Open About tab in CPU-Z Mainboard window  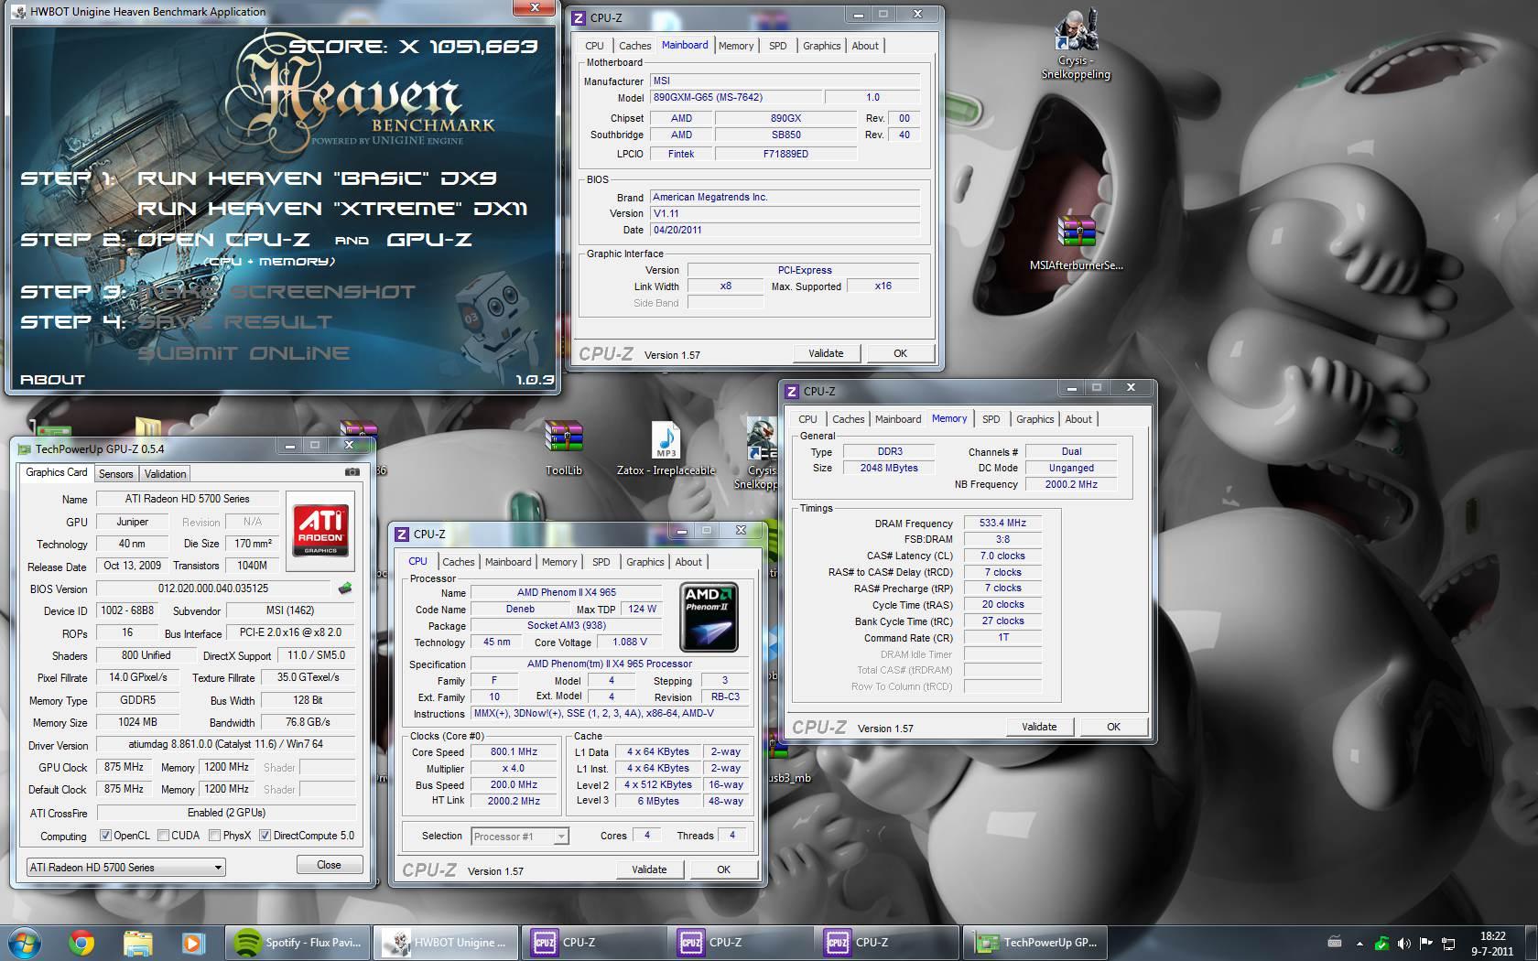(x=865, y=46)
